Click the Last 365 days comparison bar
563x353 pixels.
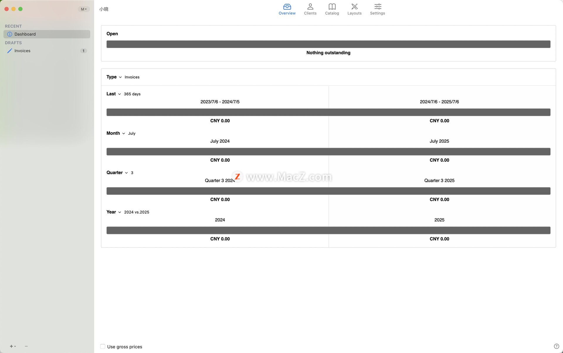(328, 112)
